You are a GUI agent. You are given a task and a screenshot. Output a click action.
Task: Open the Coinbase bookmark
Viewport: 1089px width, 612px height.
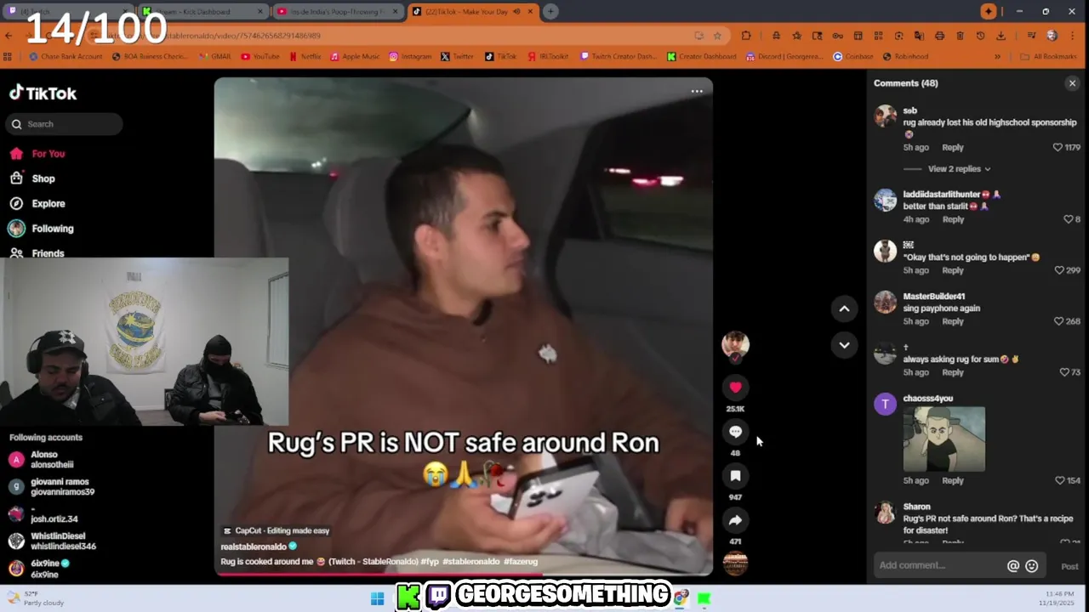point(853,57)
